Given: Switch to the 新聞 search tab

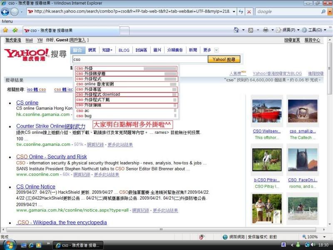Looking at the screenshot, I should [x=193, y=50].
